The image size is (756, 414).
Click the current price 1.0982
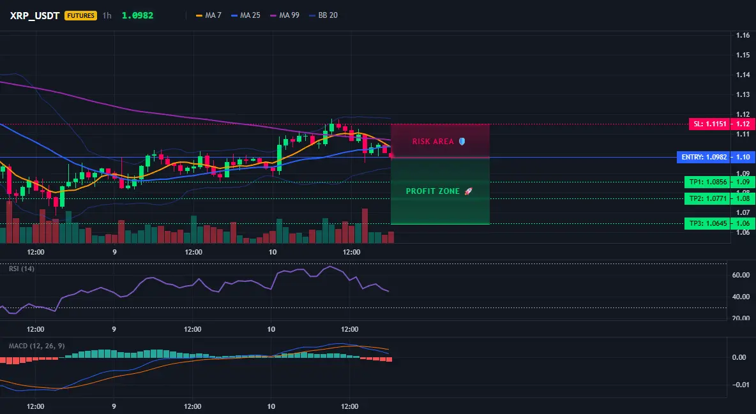tap(137, 15)
